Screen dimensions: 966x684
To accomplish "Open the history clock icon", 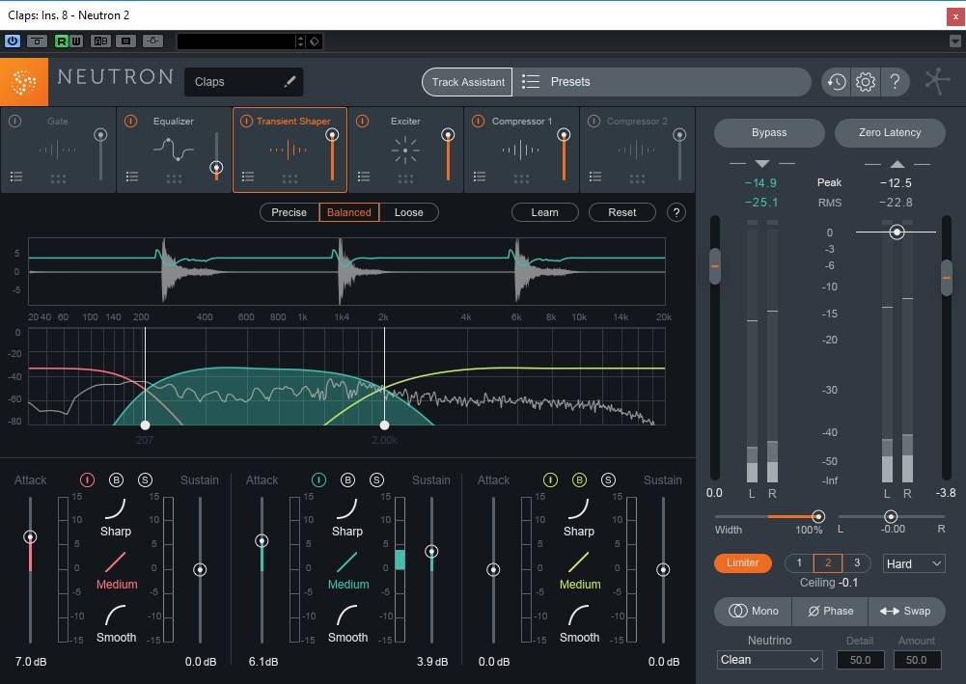I will (836, 82).
